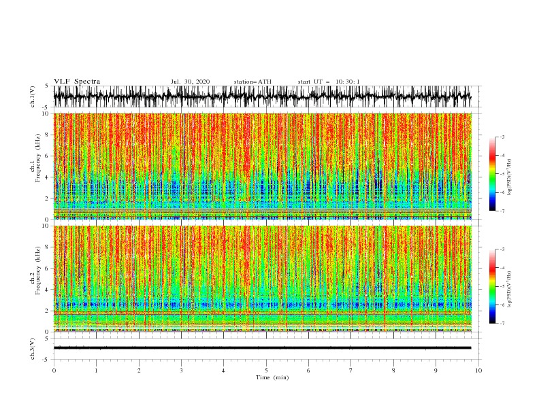
Task: Click the '-7' value on ch.1 color bar
Action: pyautogui.click(x=502, y=211)
